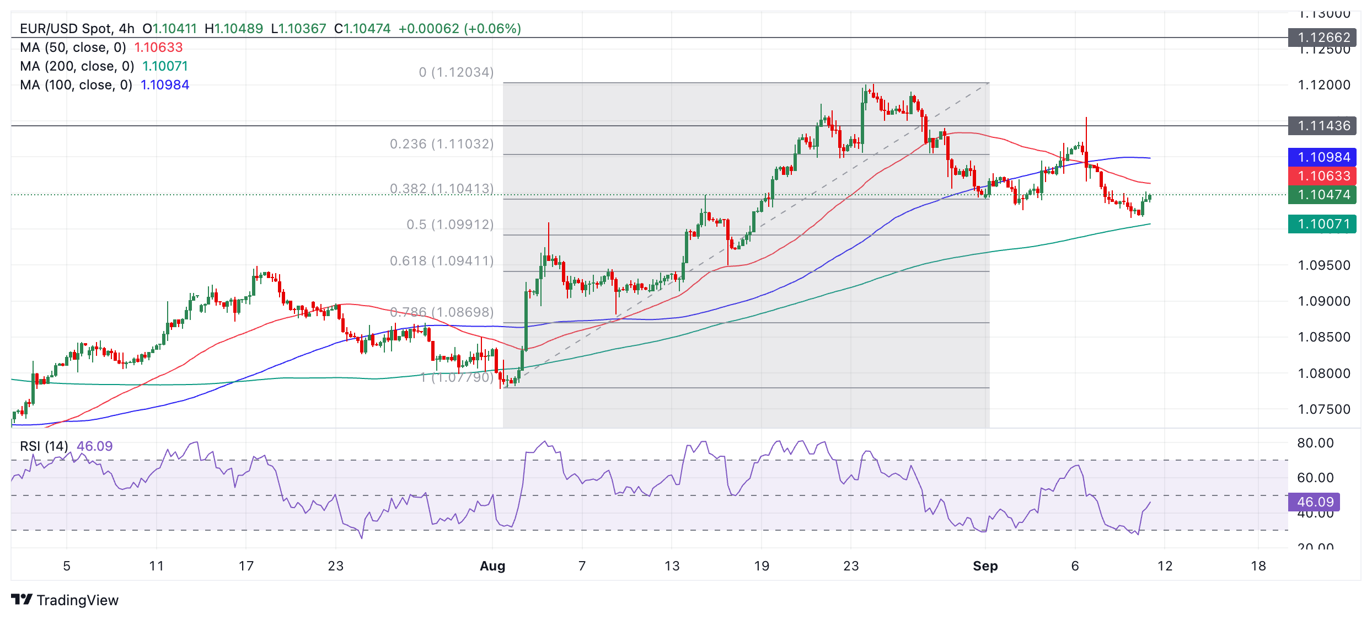Click the Aug date on time axis
The width and height of the screenshot is (1372, 619).
[x=492, y=566]
